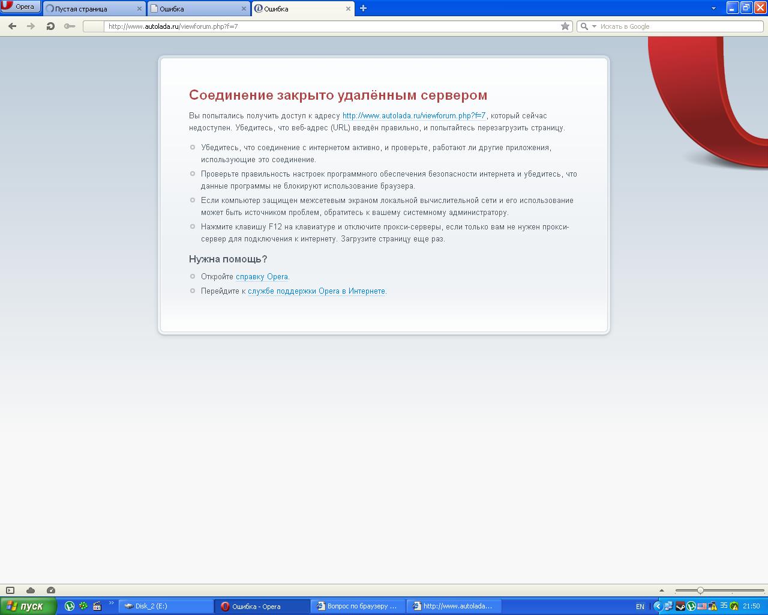Switch to Disk_2 (E:) taskbar window

tap(166, 606)
